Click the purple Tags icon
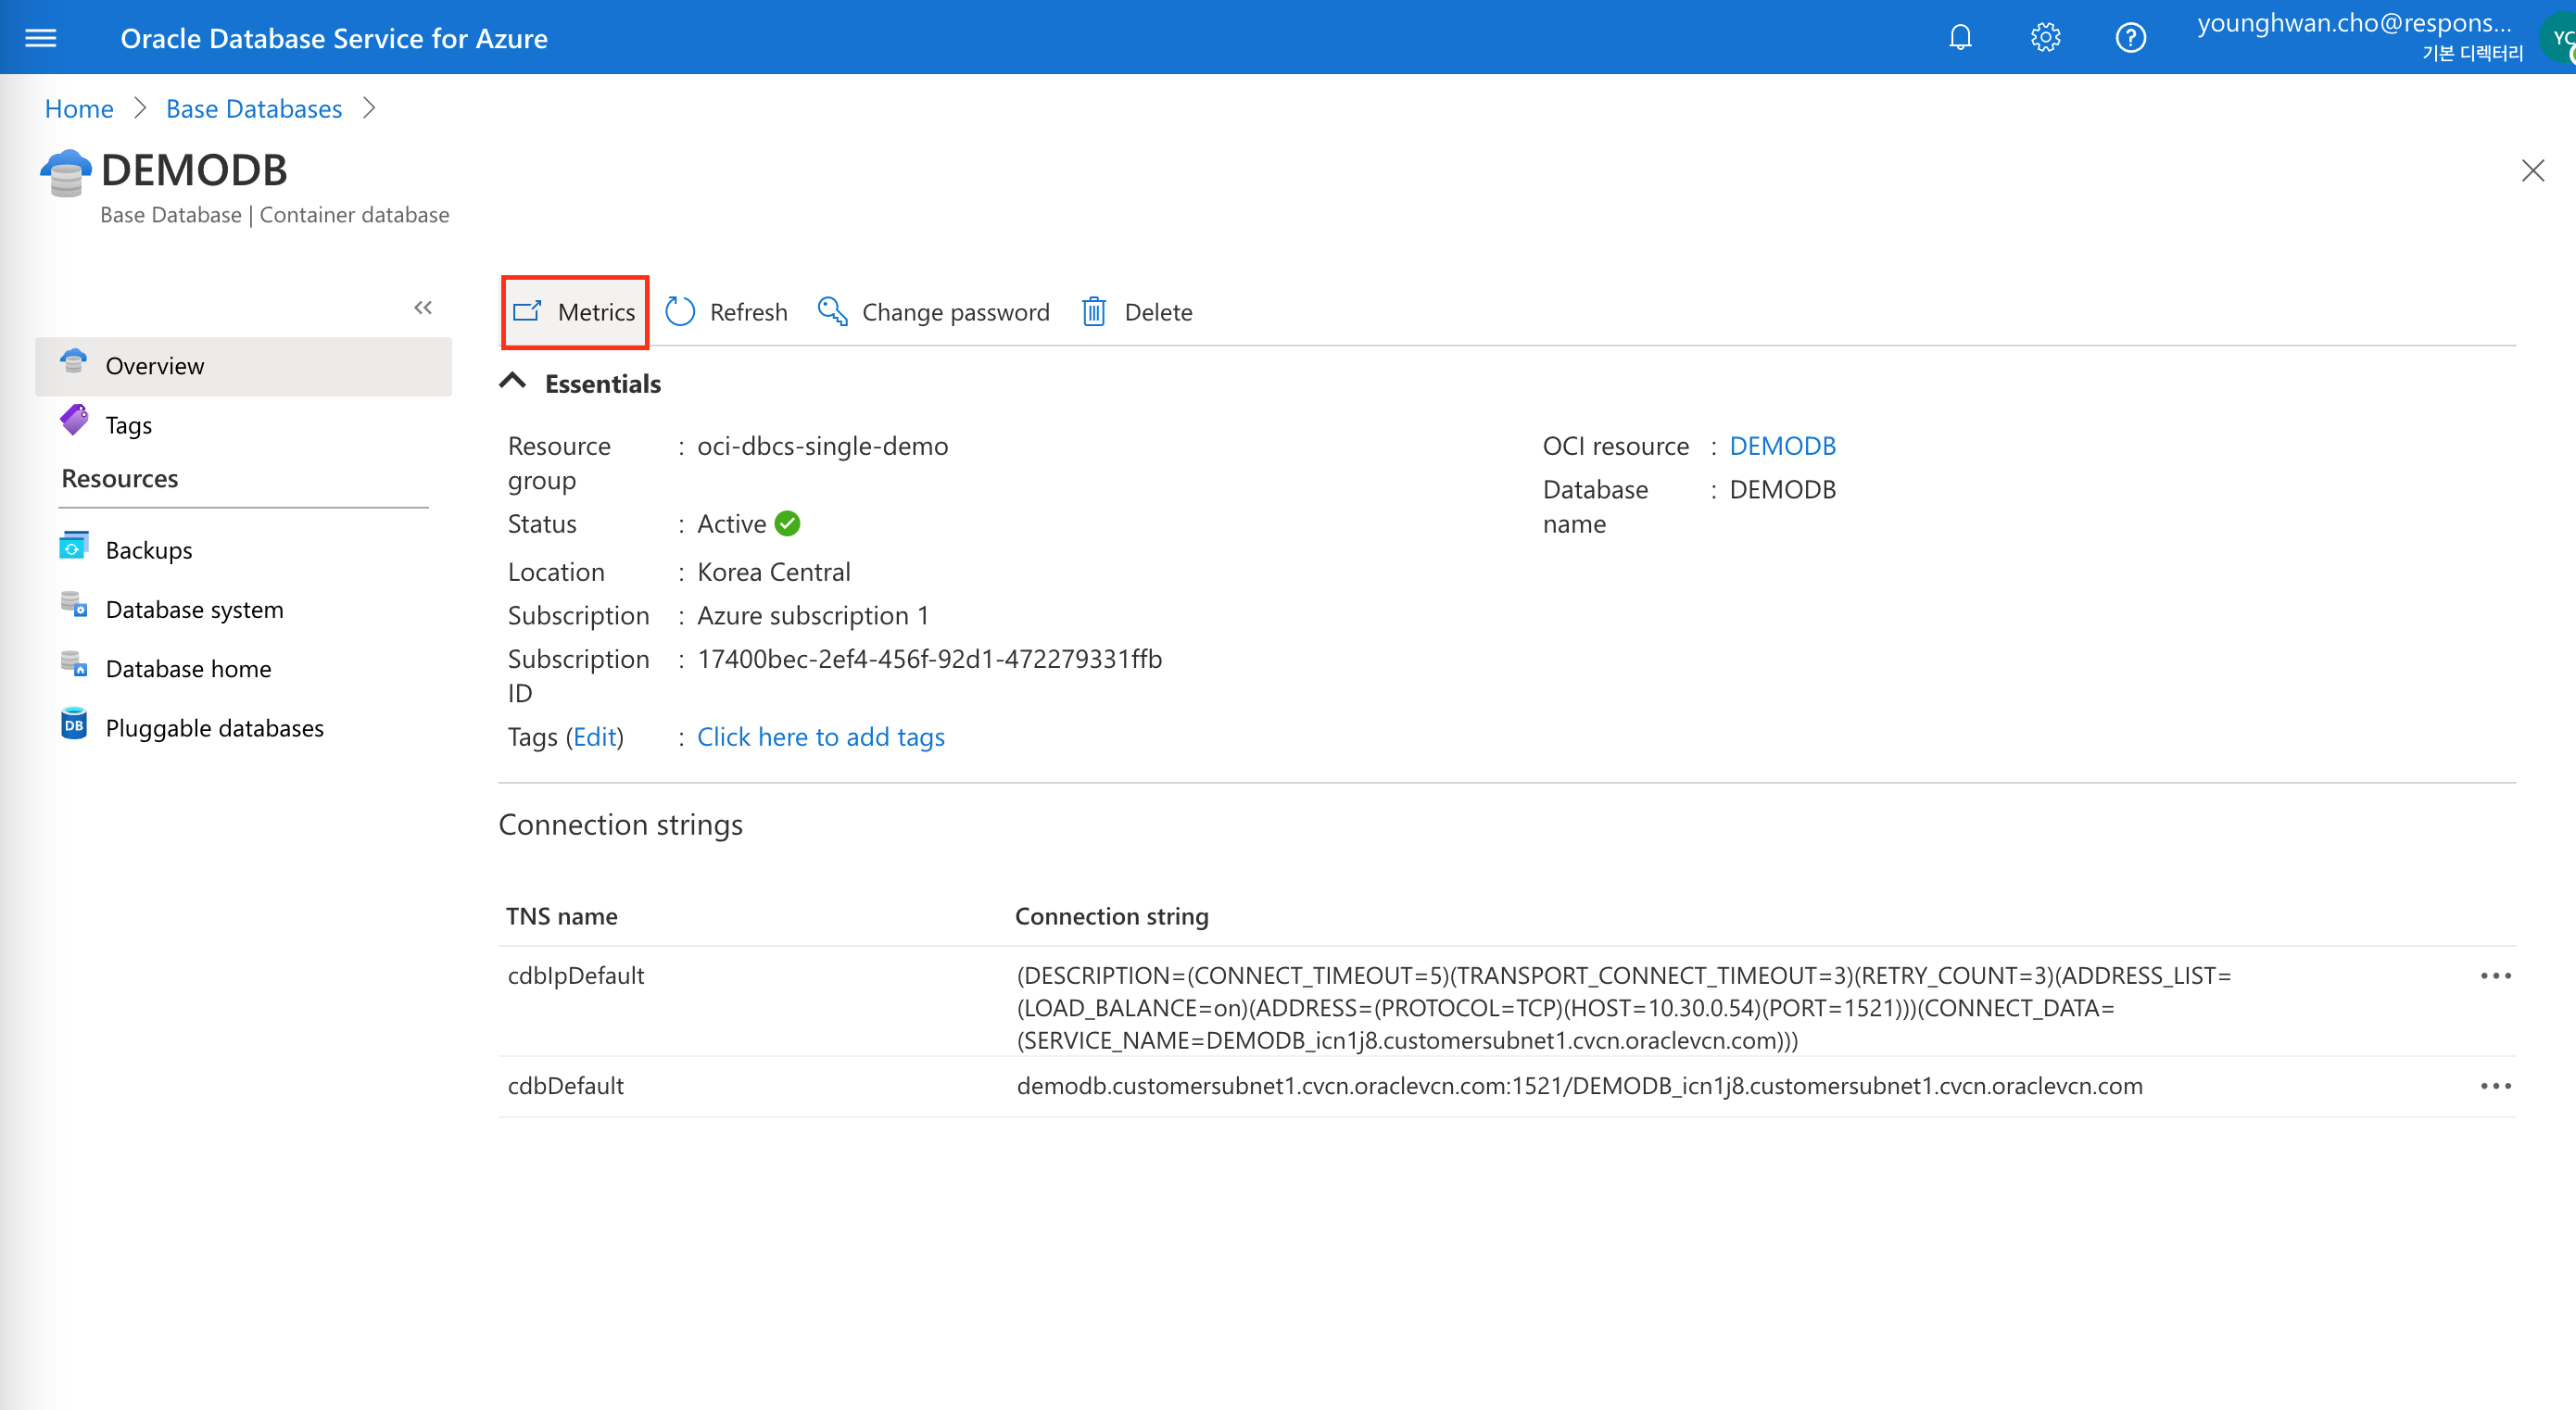The width and height of the screenshot is (2576, 1410). 74,420
